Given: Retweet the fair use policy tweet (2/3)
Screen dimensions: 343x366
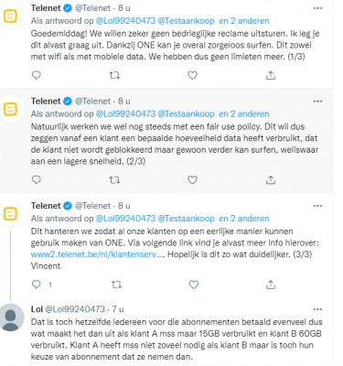Looking at the screenshot, I should pyautogui.click(x=114, y=180).
